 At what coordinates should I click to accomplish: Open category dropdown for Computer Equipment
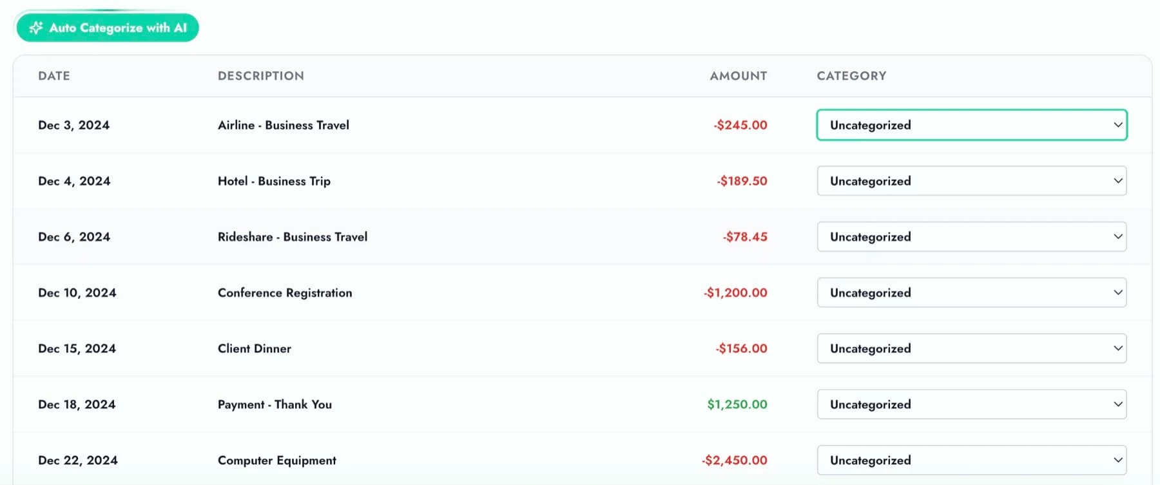coord(971,460)
